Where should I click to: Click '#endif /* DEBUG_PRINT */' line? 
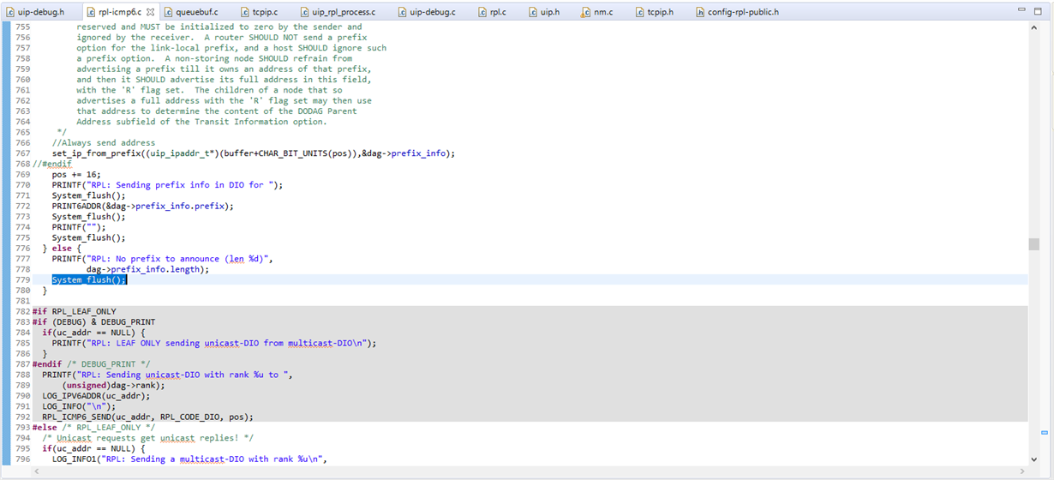[x=93, y=363]
